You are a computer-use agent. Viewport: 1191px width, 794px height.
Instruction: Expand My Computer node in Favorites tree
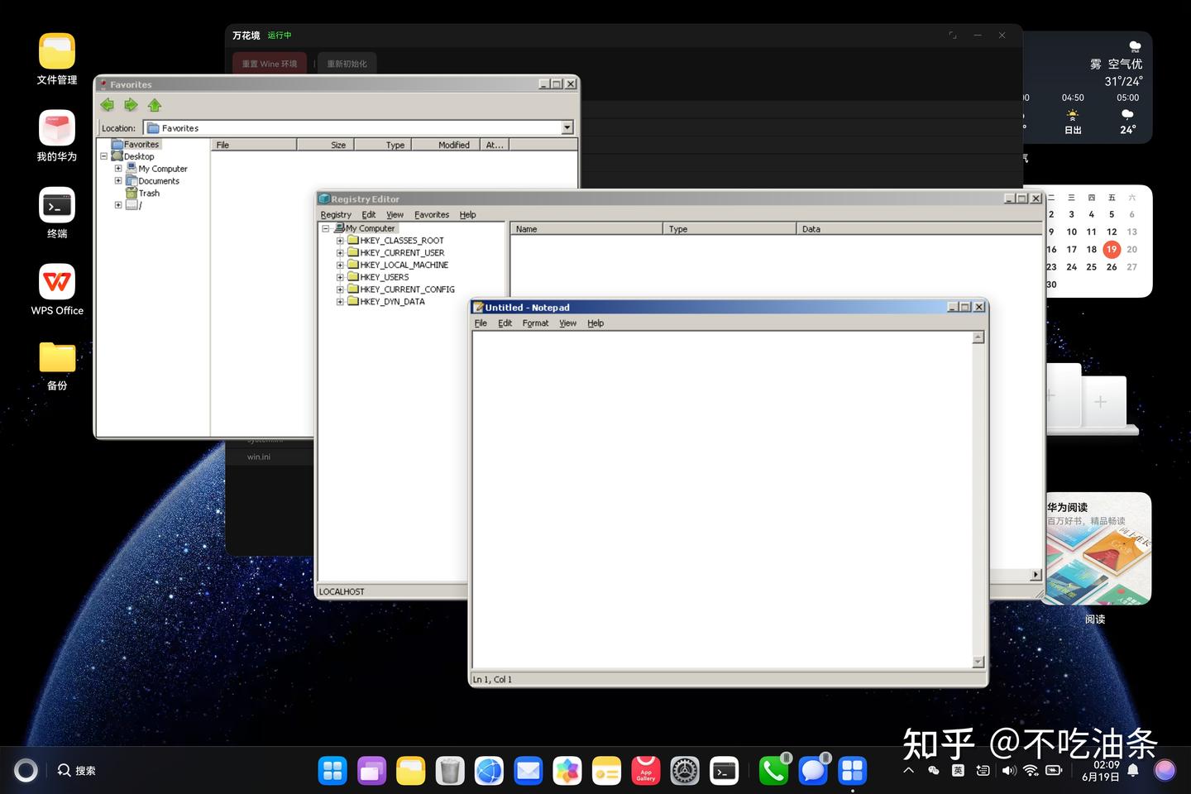click(x=118, y=168)
